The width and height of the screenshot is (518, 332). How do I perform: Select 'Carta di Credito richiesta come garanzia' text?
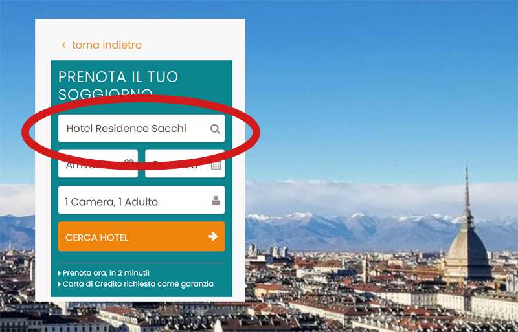(x=138, y=284)
